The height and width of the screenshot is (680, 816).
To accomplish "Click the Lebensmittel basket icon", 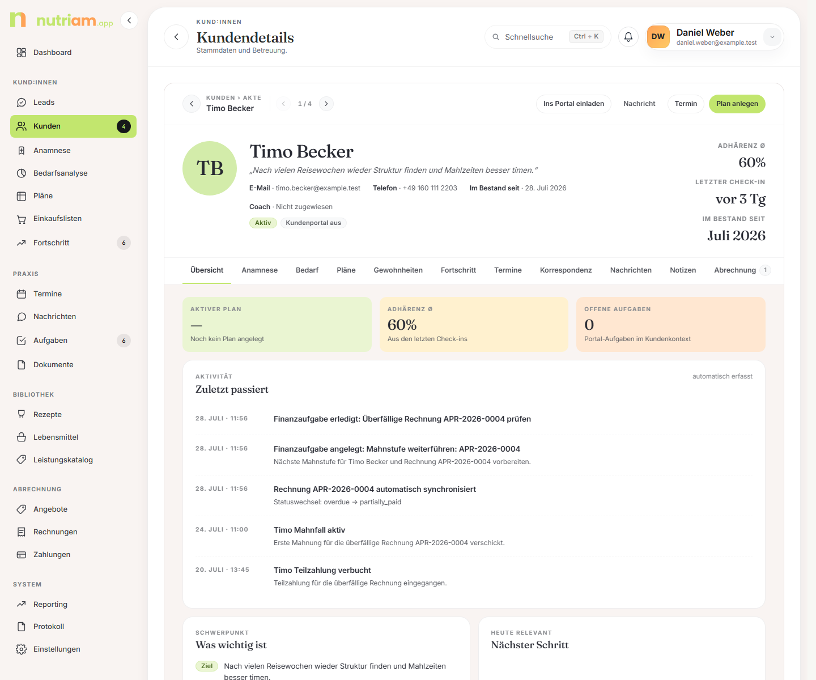I will point(22,437).
